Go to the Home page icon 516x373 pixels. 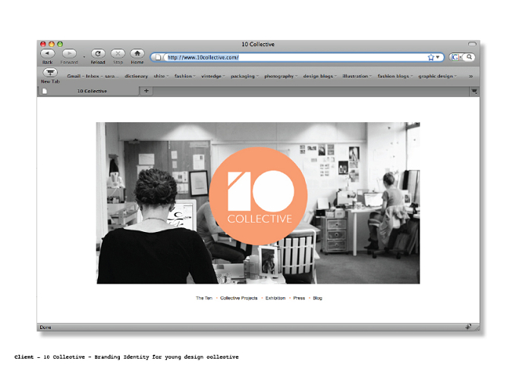coord(137,53)
